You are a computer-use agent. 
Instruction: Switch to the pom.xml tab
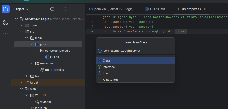[111, 9]
